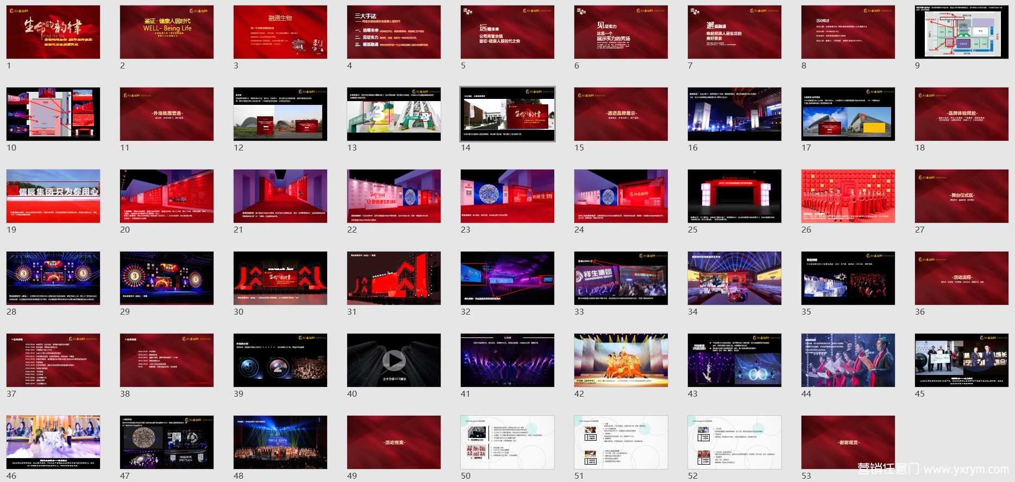Select slide 27 '舞台仪式区' section thumbnail
Screen dimensions: 1015x482
(962, 196)
